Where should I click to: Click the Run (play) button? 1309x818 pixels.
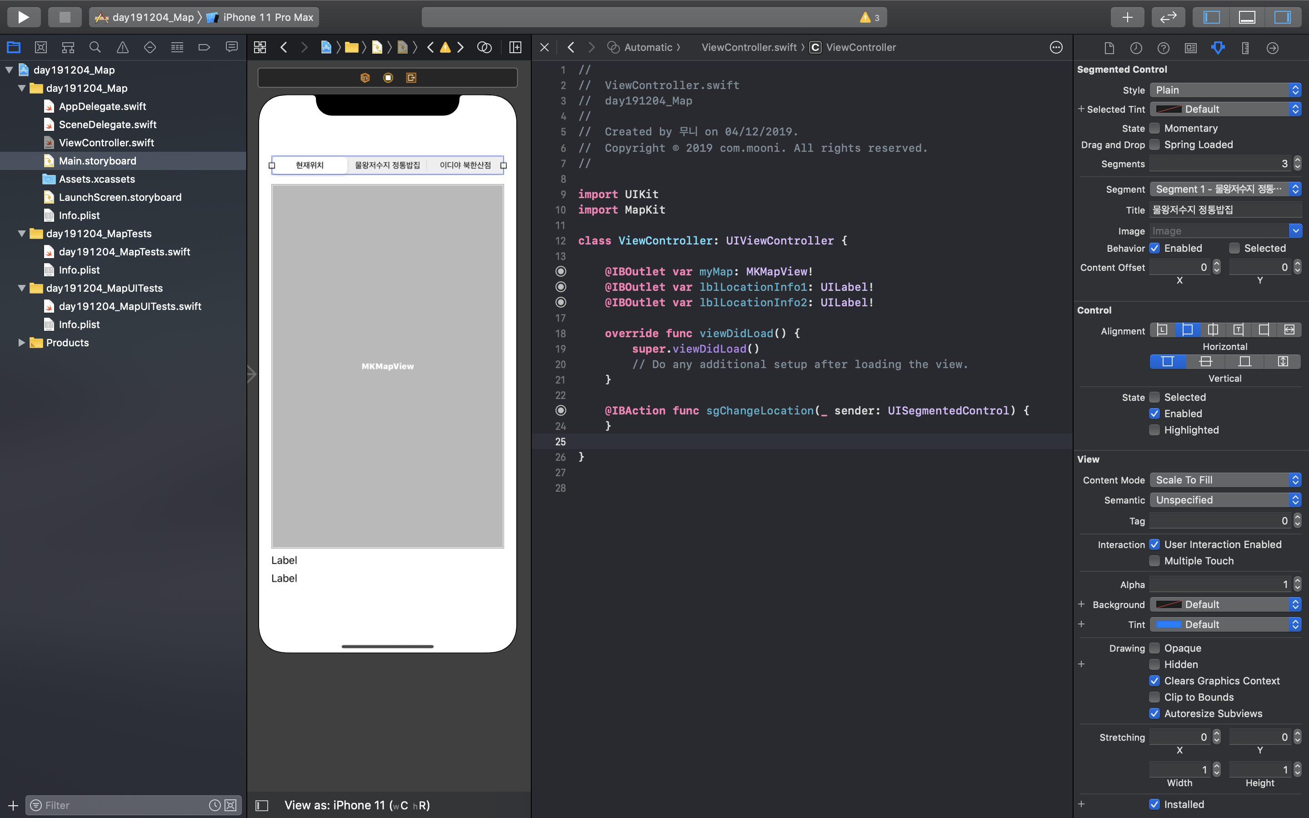(23, 17)
